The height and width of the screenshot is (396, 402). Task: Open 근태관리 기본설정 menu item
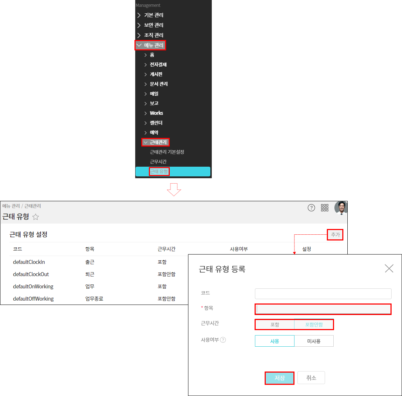pos(167,152)
